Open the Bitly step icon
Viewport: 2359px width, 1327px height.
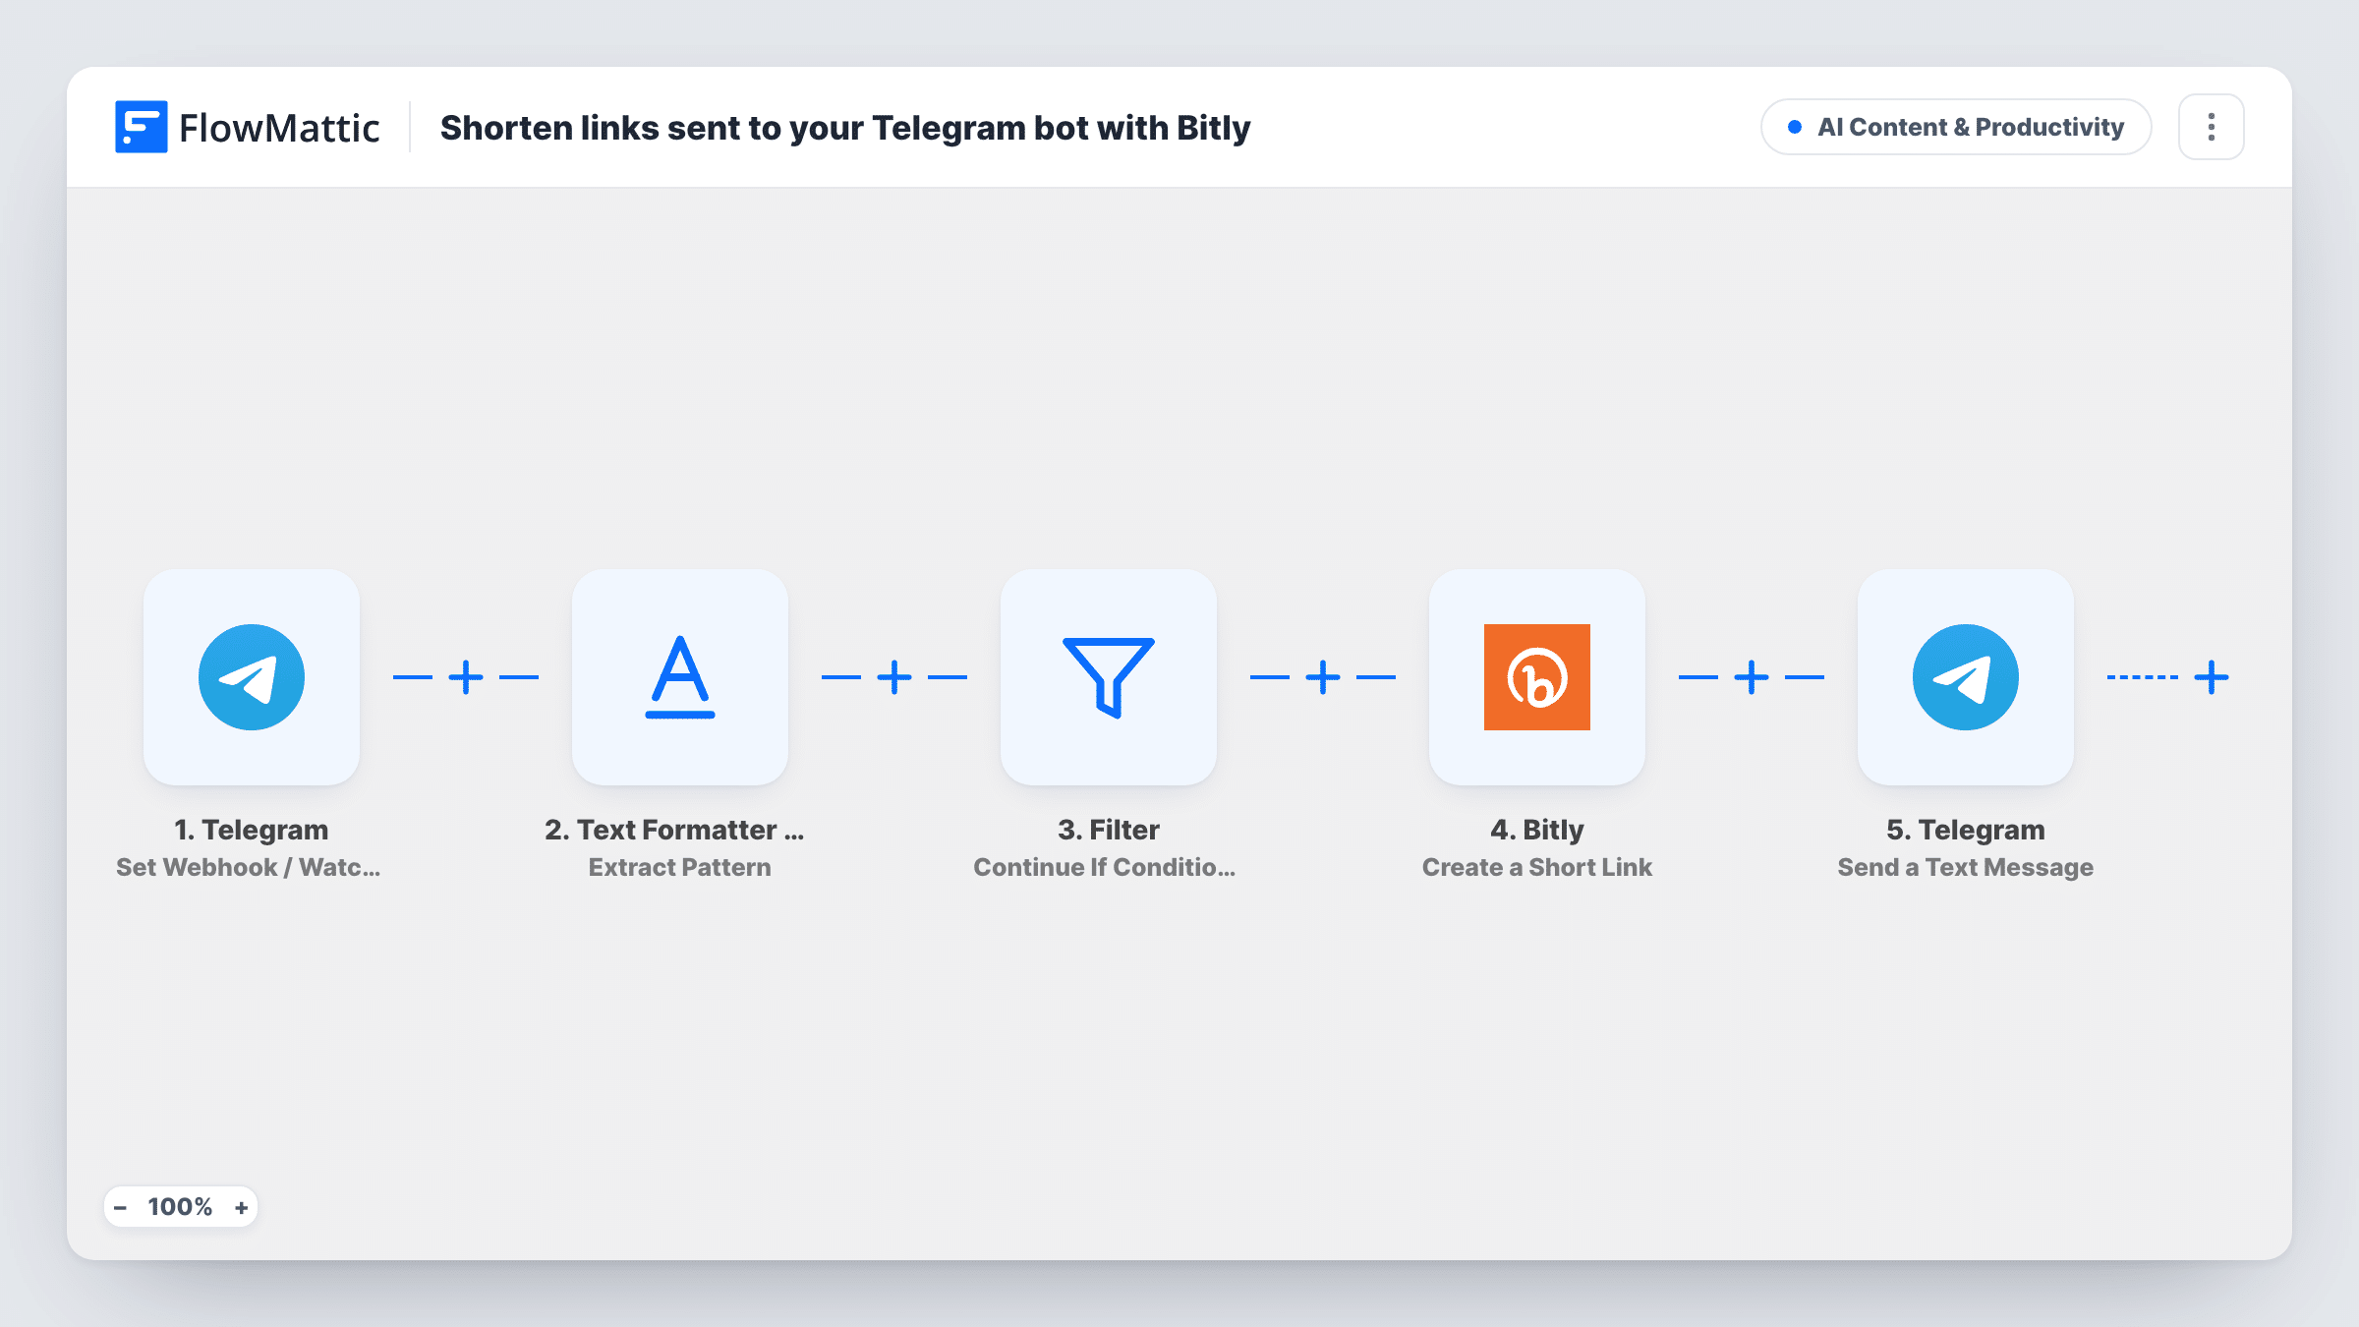[x=1537, y=677]
